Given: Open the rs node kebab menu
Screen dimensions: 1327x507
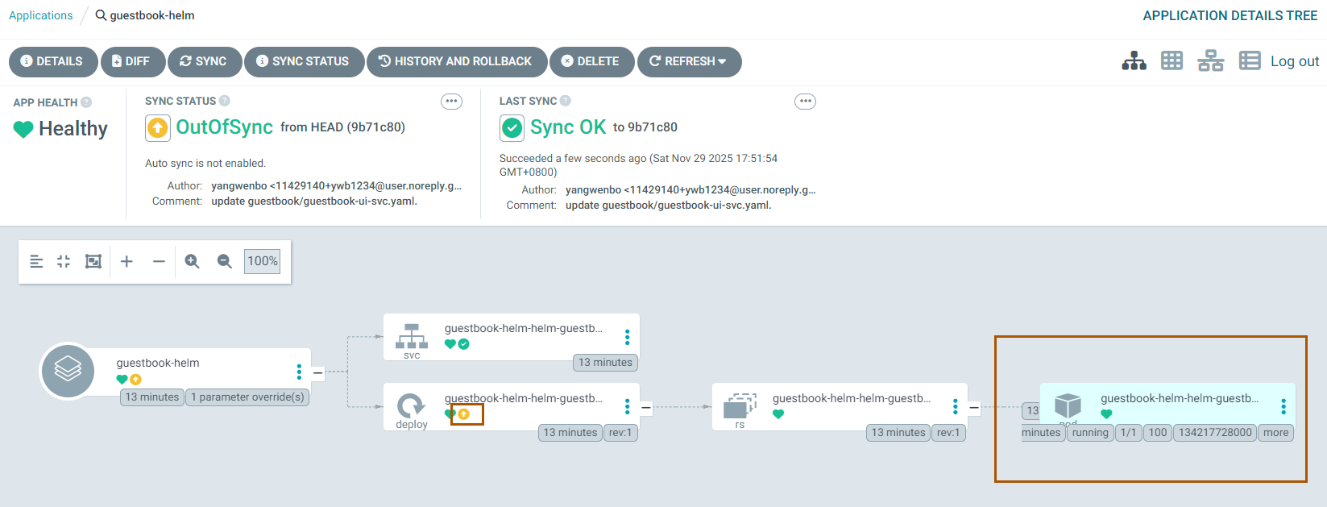Looking at the screenshot, I should pyautogui.click(x=955, y=407).
